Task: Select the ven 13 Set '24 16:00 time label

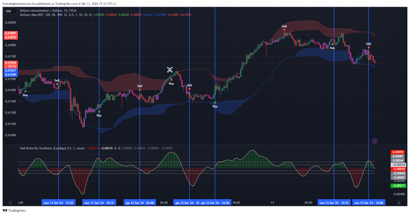Action: pos(369,203)
